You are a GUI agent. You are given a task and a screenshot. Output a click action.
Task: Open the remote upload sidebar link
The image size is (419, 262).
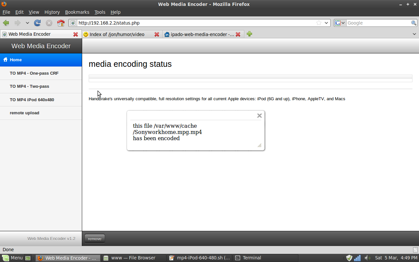click(25, 113)
